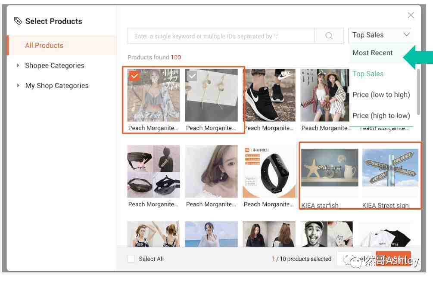The image size is (433, 281).
Task: Sort by Price (high to low)
Action: [x=381, y=116]
